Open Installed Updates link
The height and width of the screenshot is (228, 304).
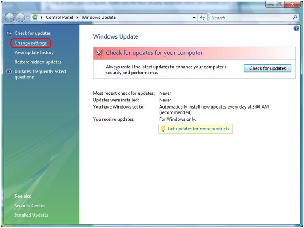click(31, 215)
